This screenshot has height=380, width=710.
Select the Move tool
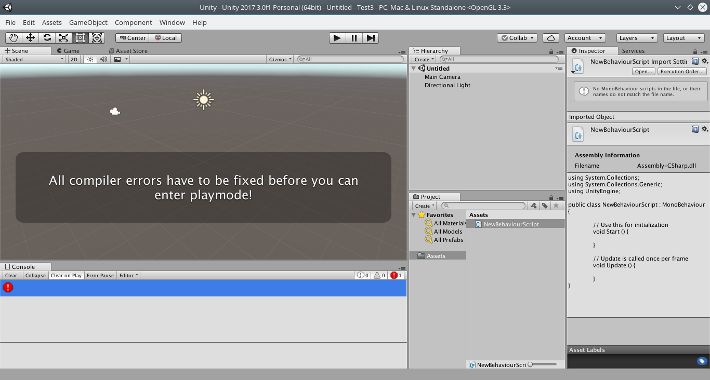pyautogui.click(x=32, y=37)
